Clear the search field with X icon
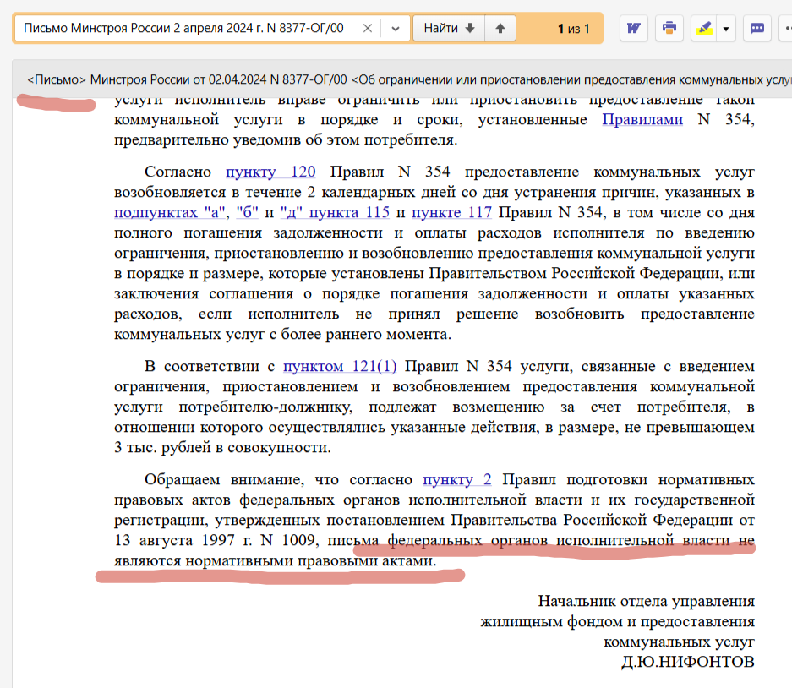The width and height of the screenshot is (792, 688). (x=367, y=28)
